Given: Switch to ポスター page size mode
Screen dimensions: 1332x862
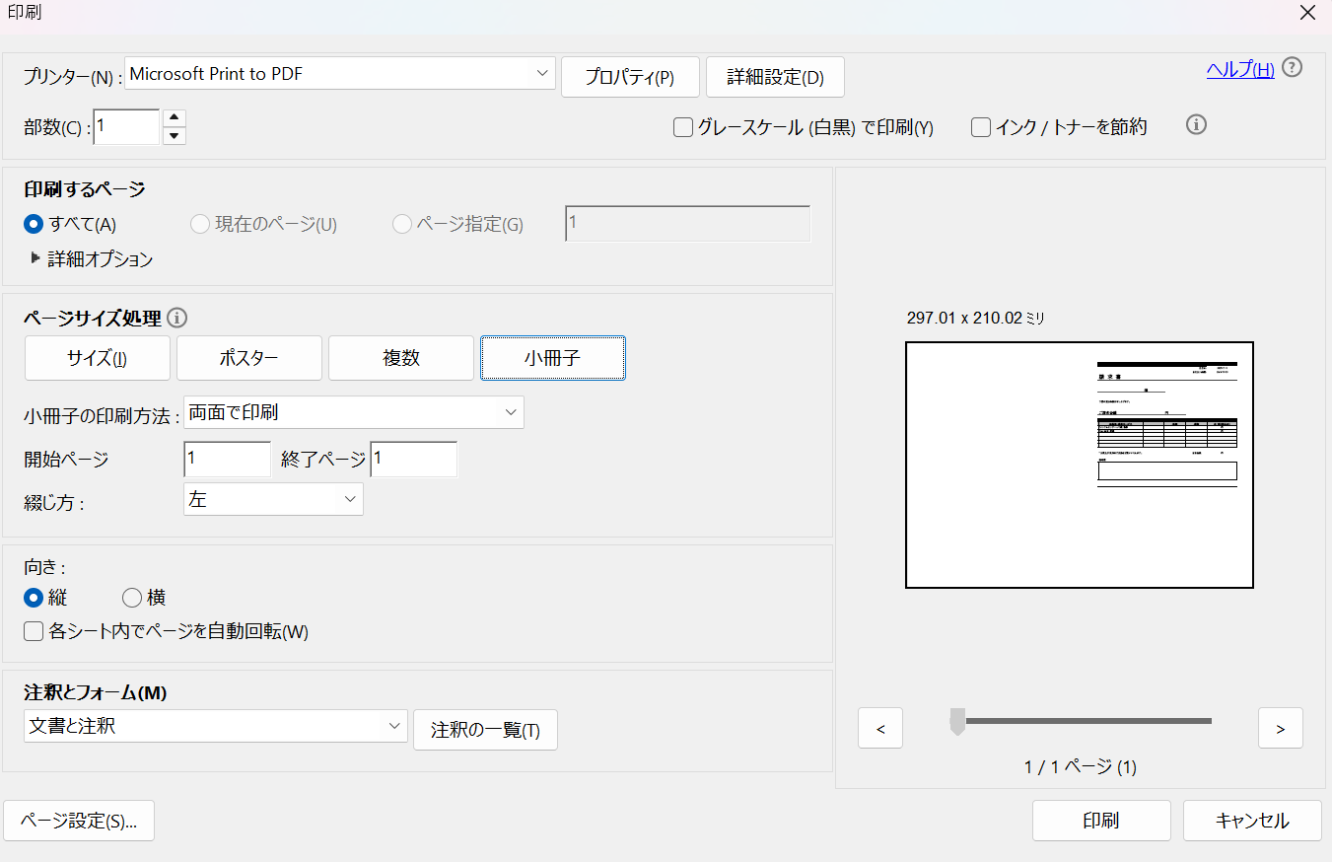Looking at the screenshot, I should [x=248, y=358].
